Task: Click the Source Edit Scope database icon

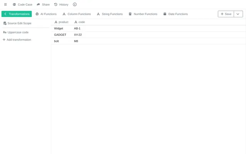Action: point(5,23)
